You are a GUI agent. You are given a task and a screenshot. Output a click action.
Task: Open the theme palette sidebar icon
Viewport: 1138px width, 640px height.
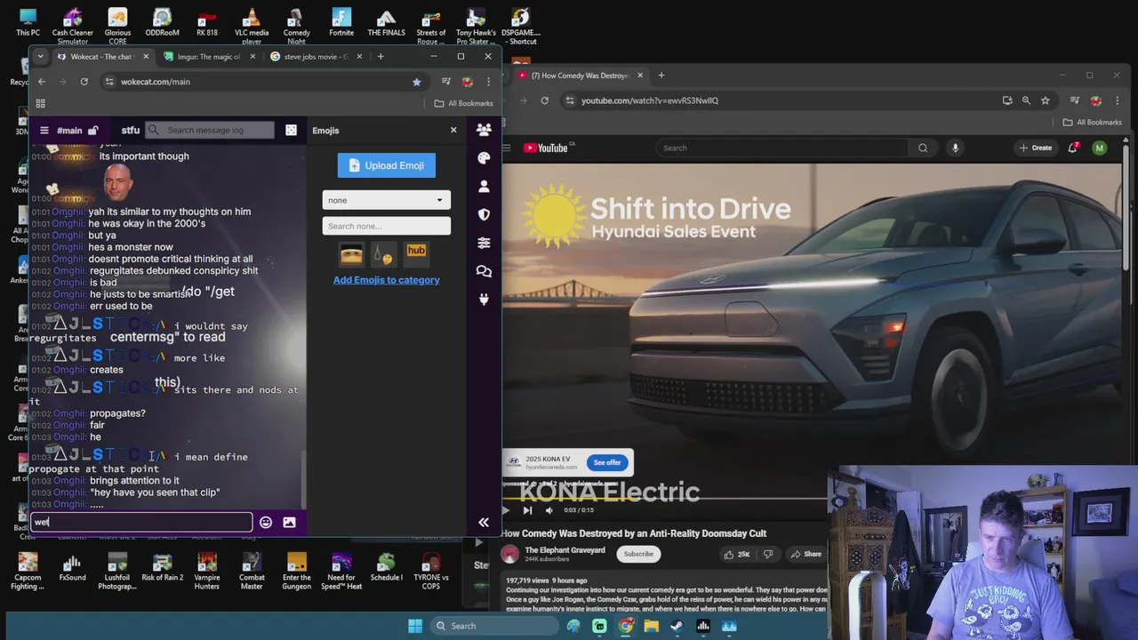[484, 158]
